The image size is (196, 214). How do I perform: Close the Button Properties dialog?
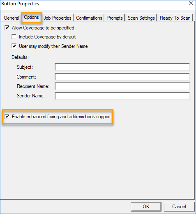point(191,3)
